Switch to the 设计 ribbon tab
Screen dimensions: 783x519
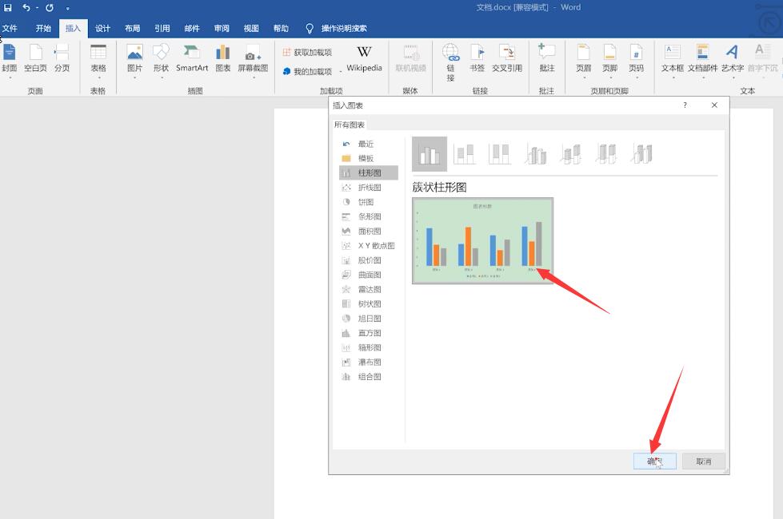(103, 29)
